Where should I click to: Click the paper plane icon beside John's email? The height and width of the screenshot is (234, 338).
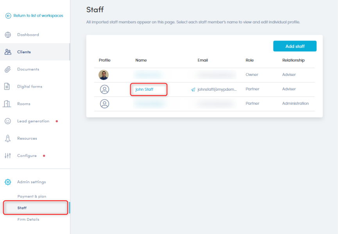193,90
